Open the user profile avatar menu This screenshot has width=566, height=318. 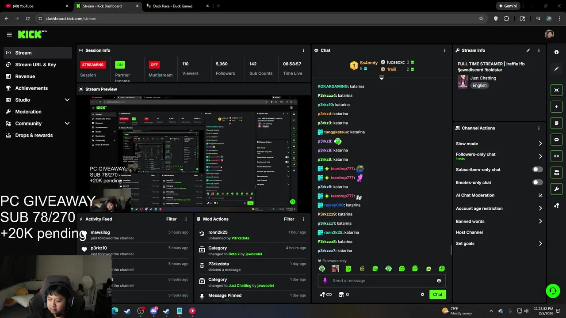click(549, 34)
